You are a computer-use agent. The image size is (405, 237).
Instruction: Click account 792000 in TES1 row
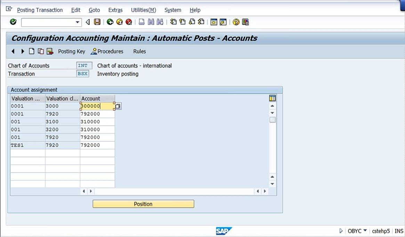[97, 145]
